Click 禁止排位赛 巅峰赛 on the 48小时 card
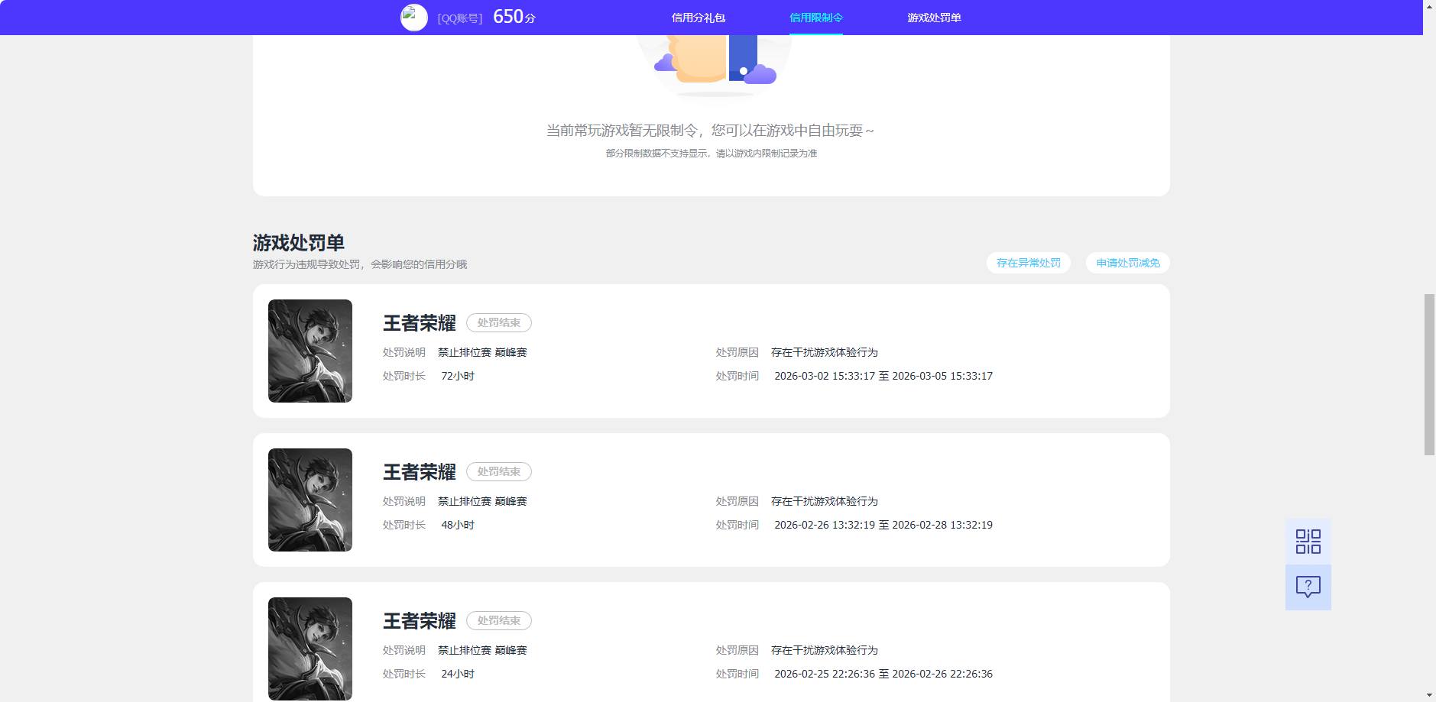1436x702 pixels. 482,501
